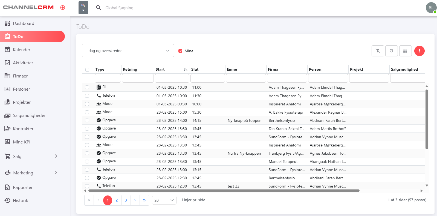Click the task checkmark icon for Ny-knap på toppen
Screen dimensions: 437x216
tap(99, 120)
